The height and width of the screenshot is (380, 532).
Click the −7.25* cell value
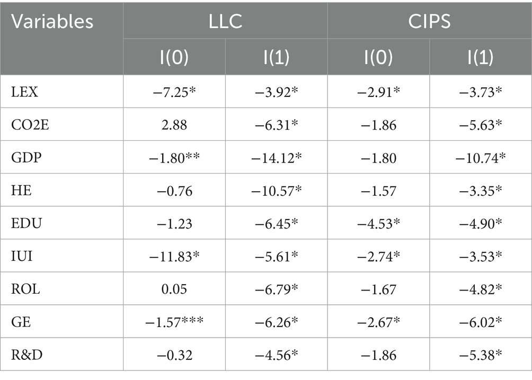[174, 92]
